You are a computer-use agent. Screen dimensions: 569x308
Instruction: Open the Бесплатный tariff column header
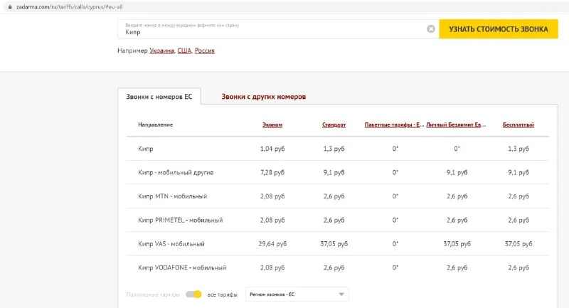518,125
